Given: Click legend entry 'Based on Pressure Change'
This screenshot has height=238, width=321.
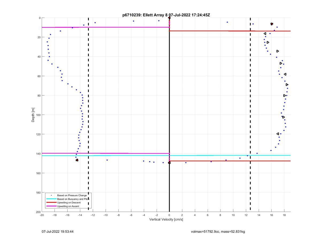Looking at the screenshot, I should click(x=72, y=195).
